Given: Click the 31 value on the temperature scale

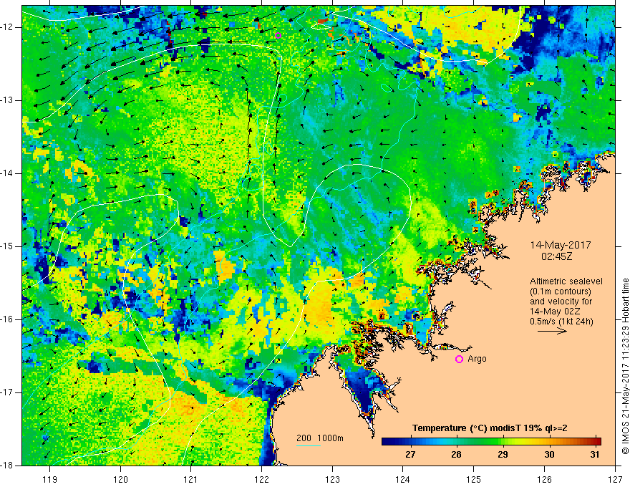Looking at the screenshot, I should [595, 455].
